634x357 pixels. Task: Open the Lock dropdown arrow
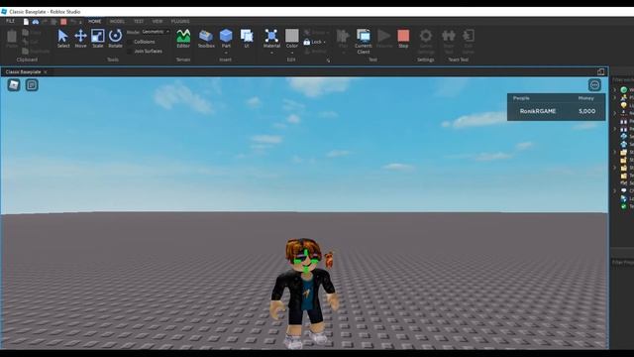pyautogui.click(x=324, y=42)
